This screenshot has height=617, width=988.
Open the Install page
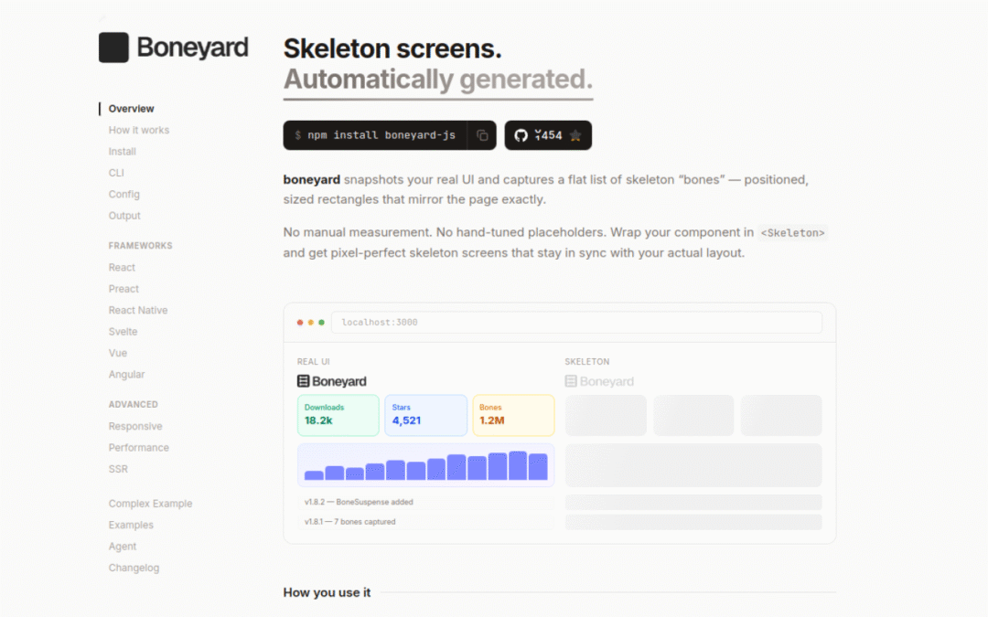[x=123, y=152]
